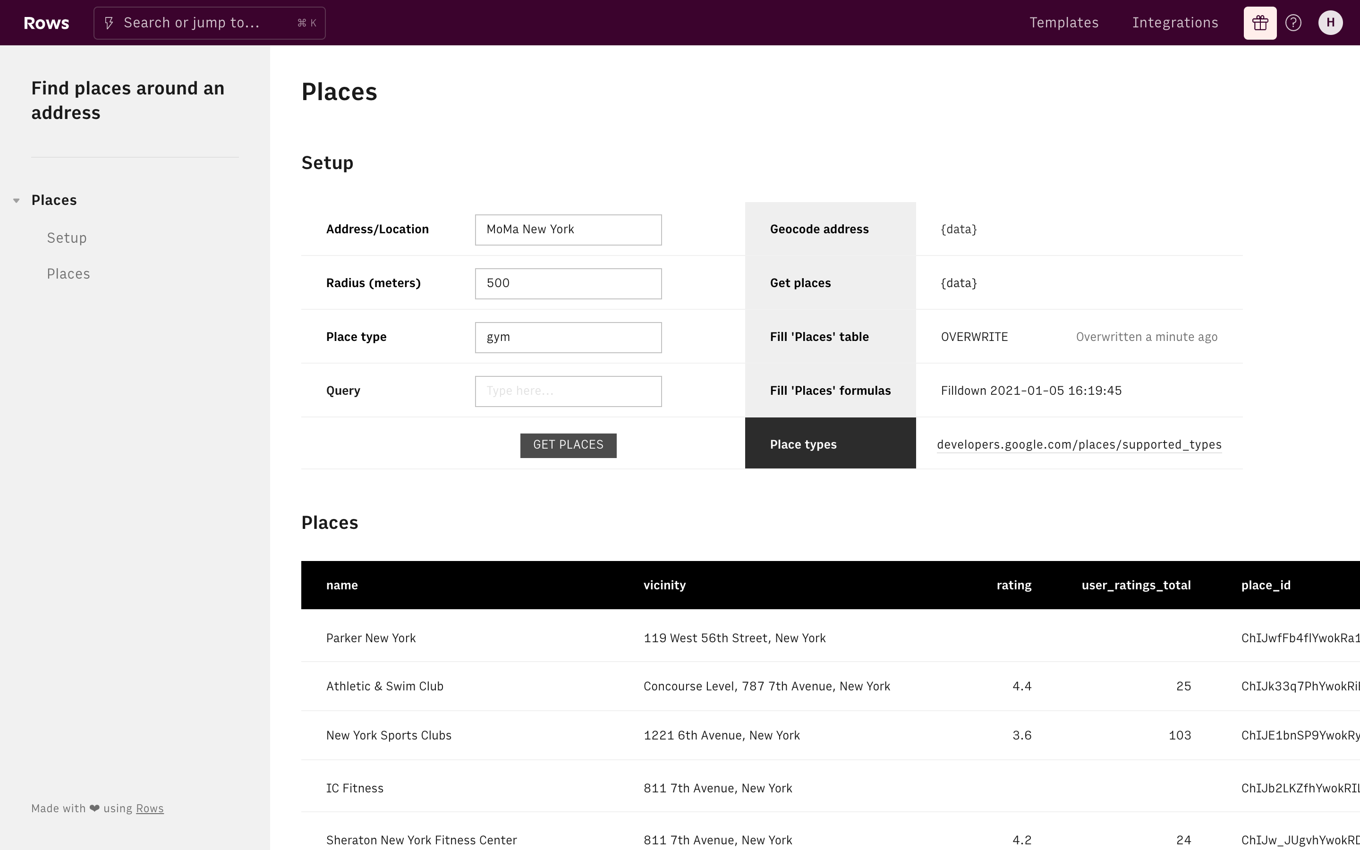Click the 4.4 rating cell

1022,687
